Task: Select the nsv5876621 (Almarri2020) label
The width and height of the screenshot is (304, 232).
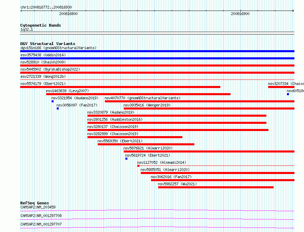Action: 148,148
